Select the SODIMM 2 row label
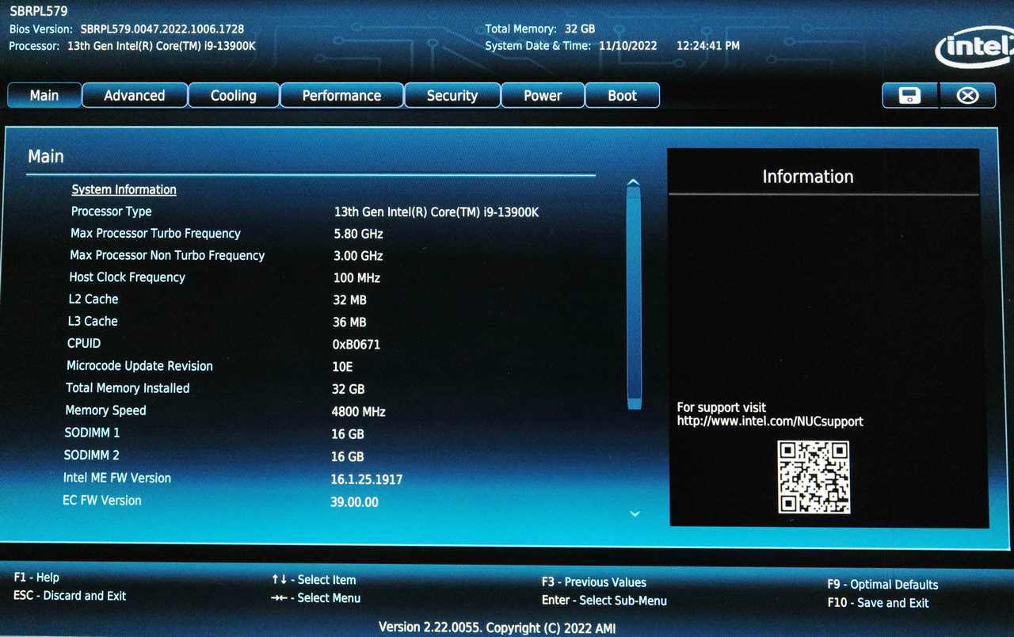The width and height of the screenshot is (1014, 637). pyautogui.click(x=92, y=456)
